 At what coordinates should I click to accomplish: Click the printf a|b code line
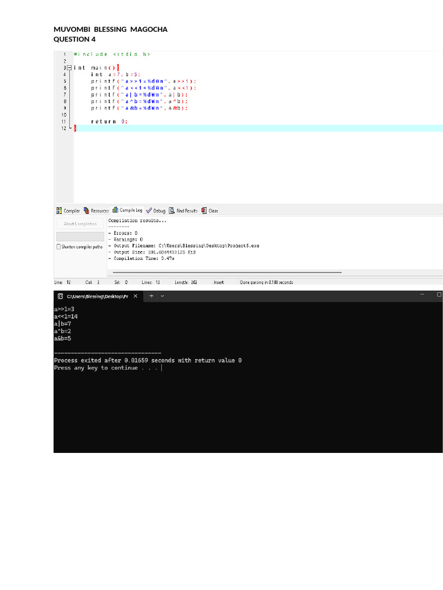tap(139, 95)
